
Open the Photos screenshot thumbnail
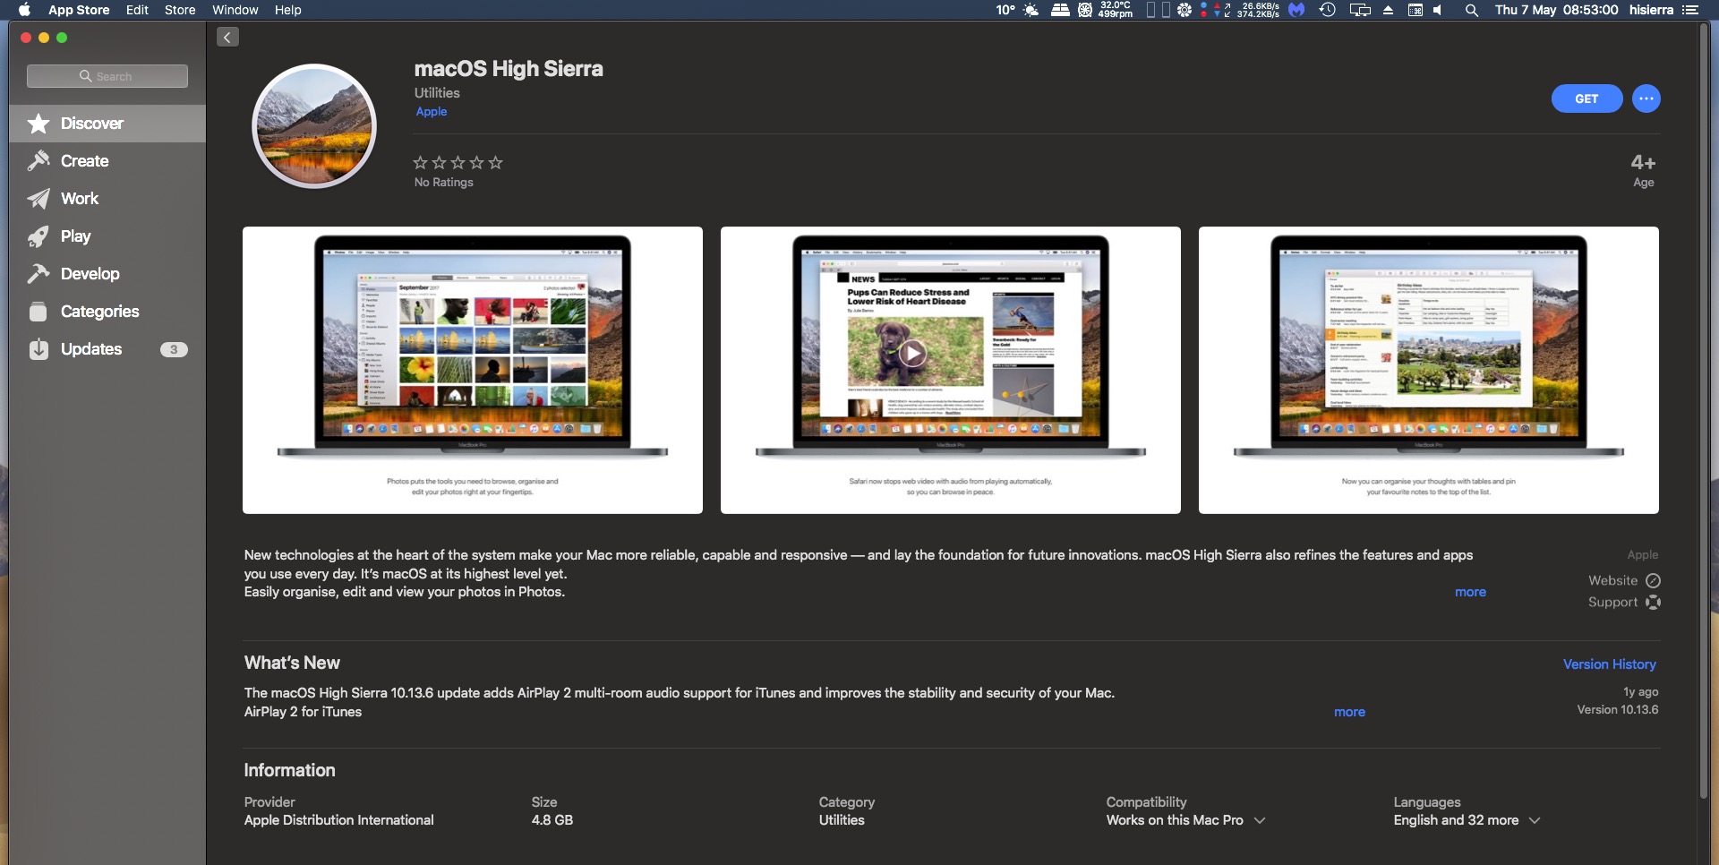(x=473, y=370)
